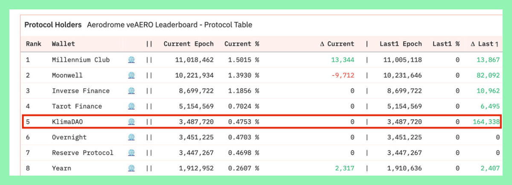Click red delta value -9,712
Image resolution: width=512 pixels, height=185 pixels.
click(x=343, y=75)
